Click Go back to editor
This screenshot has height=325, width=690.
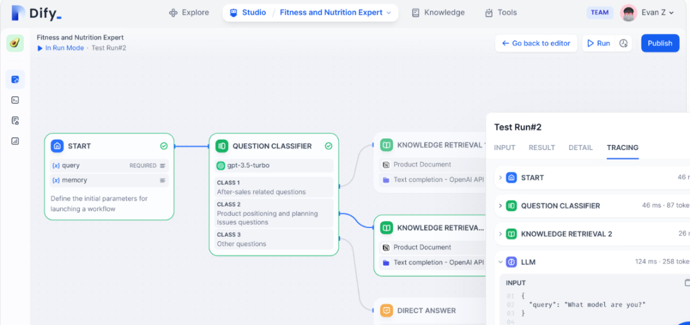[536, 43]
